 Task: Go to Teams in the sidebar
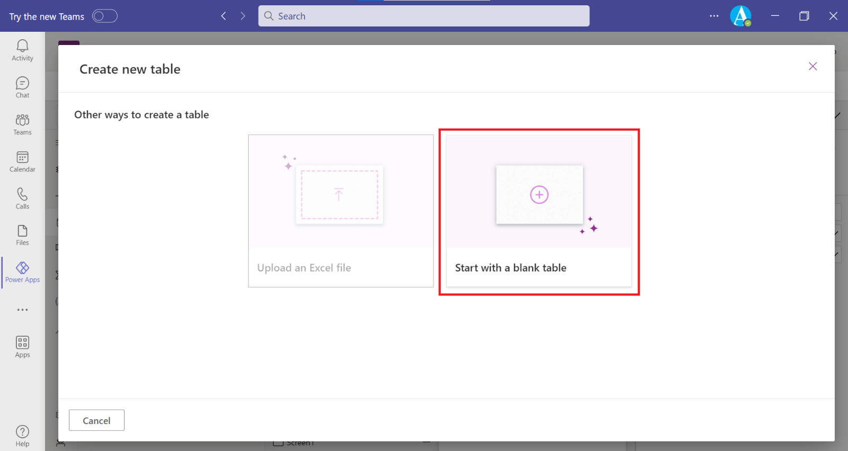(x=22, y=124)
